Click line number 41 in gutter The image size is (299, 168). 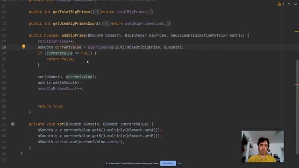point(4,124)
